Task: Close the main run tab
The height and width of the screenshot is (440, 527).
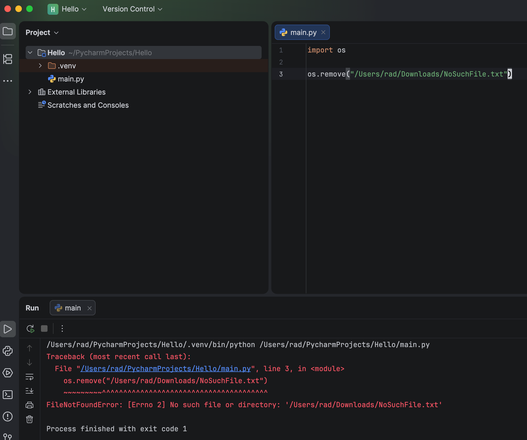Action: click(89, 308)
